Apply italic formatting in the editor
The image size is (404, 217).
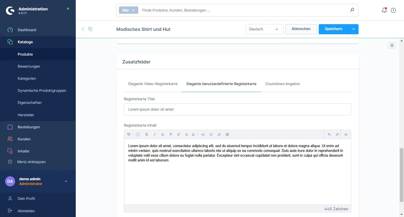pyautogui.click(x=155, y=135)
